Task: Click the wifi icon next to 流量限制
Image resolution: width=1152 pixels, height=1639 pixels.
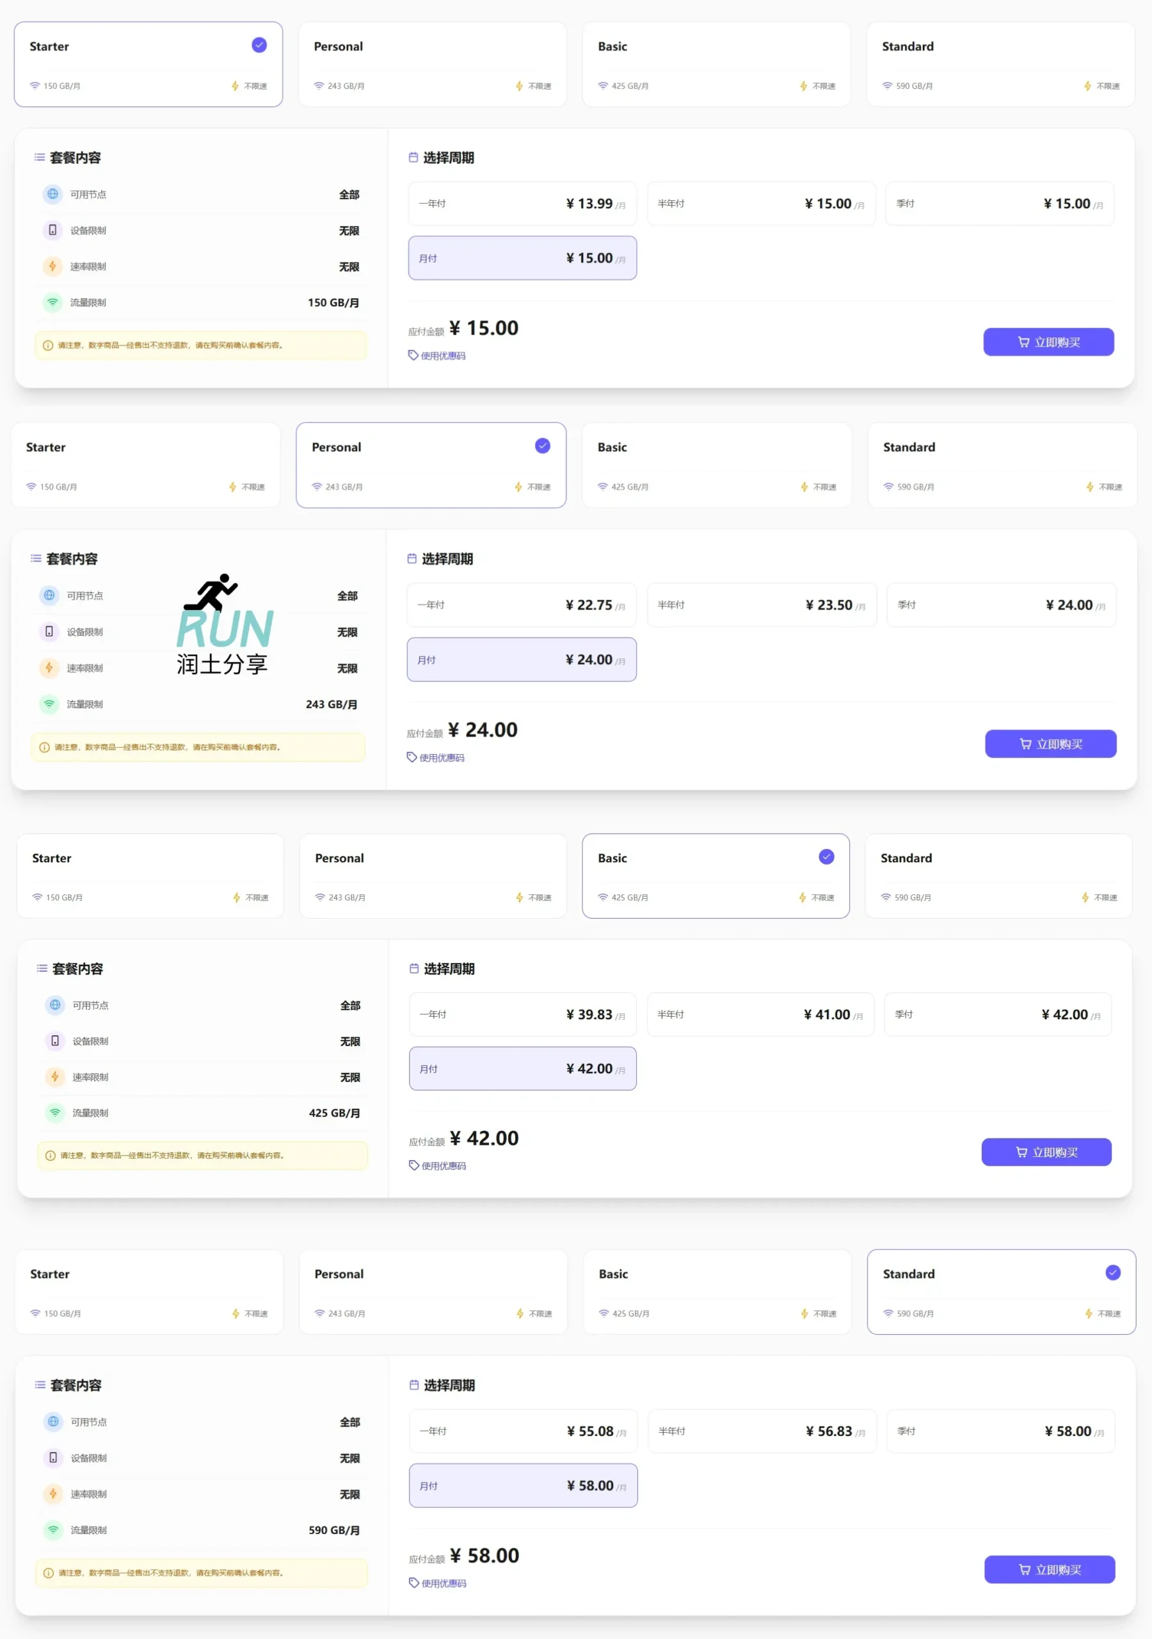Action: [52, 302]
